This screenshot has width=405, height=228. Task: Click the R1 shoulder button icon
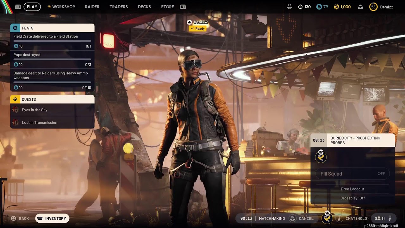(x=183, y=7)
